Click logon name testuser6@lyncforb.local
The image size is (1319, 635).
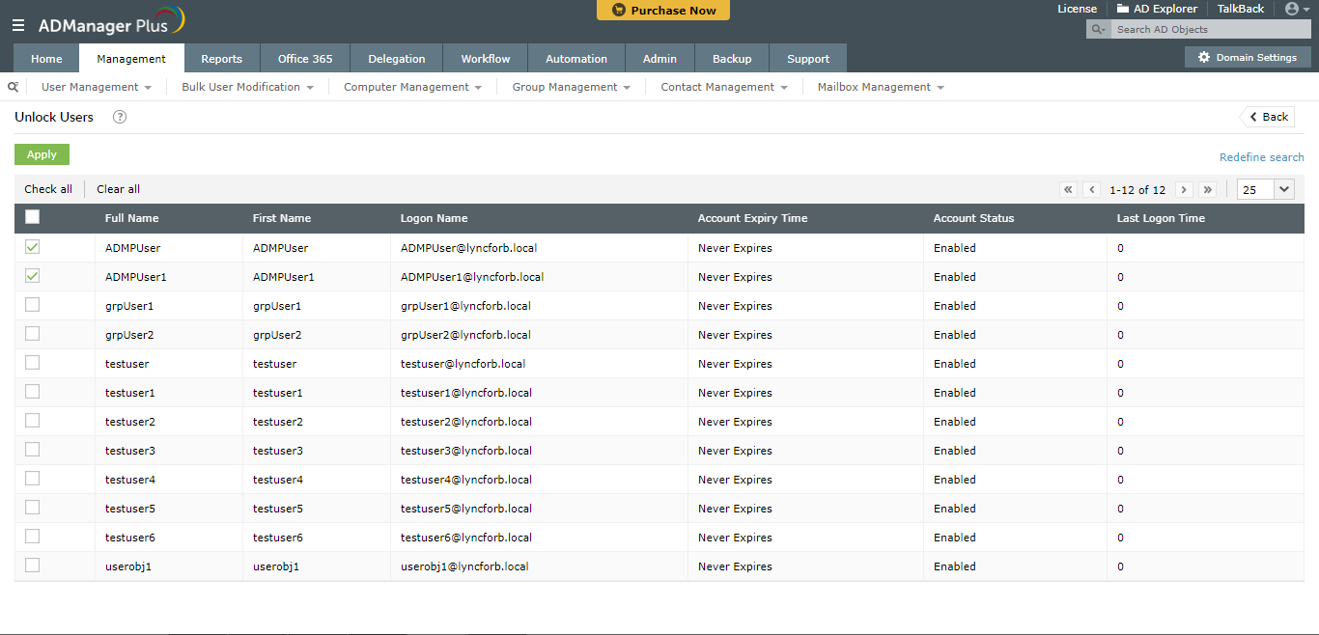tap(466, 538)
